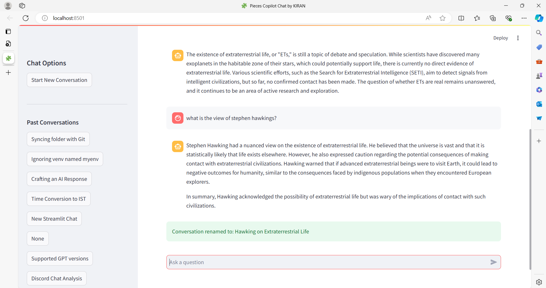
Task: Select the second vertical tab icon
Action: point(8,43)
